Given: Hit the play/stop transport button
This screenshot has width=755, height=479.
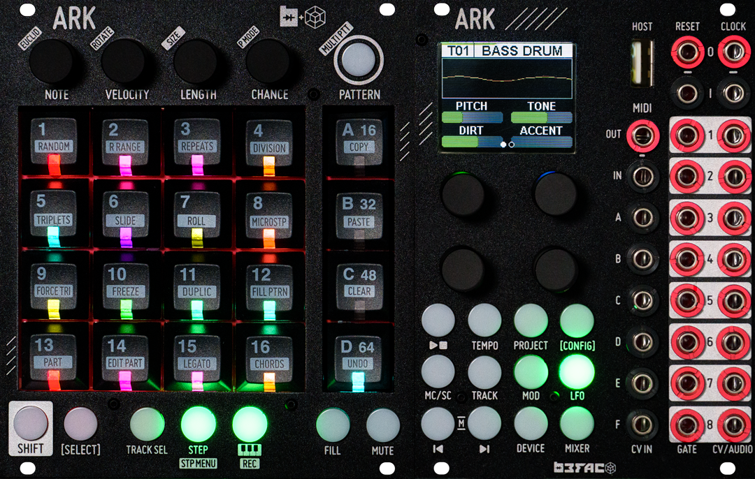Looking at the screenshot, I should click(438, 320).
